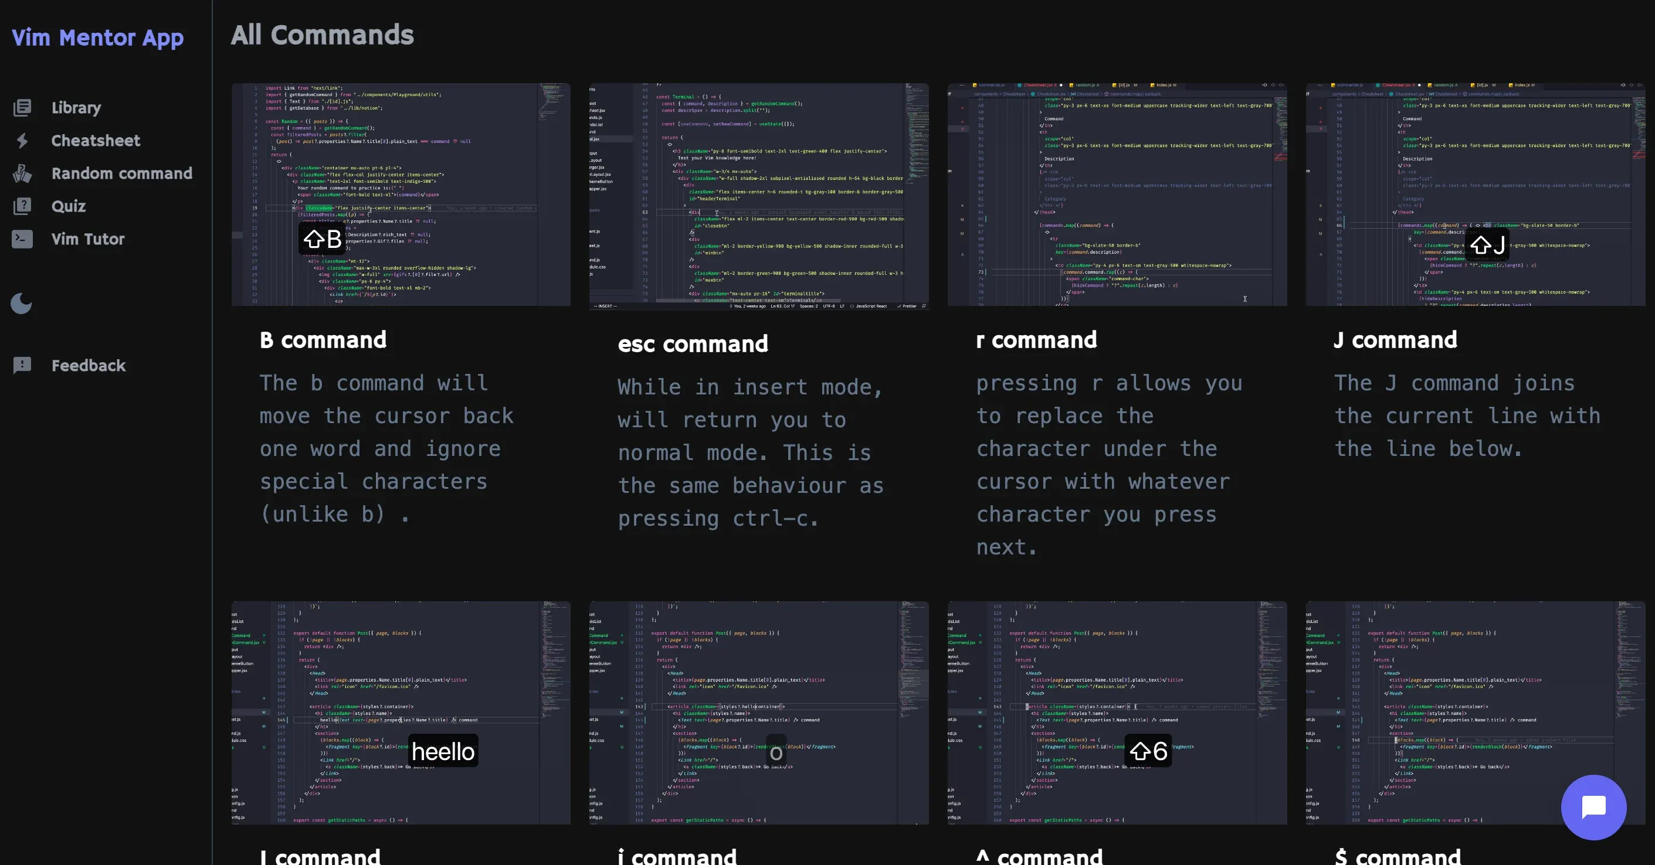
Task: Open the B command preview thumbnail
Action: [401, 194]
